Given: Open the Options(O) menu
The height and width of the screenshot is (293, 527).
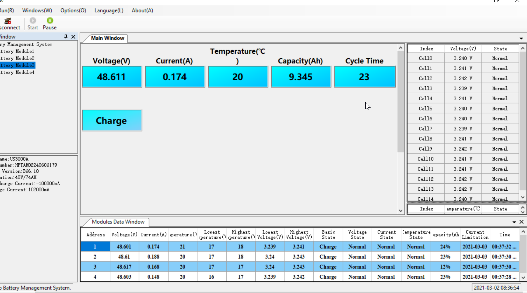Looking at the screenshot, I should (73, 10).
